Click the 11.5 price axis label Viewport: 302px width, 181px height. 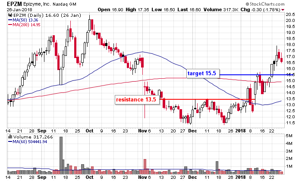click(290, 123)
